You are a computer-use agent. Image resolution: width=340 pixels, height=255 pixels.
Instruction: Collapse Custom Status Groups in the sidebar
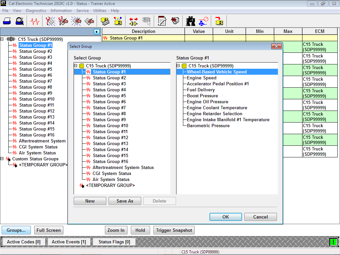(x=3, y=159)
